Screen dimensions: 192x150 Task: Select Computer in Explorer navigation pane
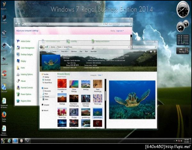45,105
